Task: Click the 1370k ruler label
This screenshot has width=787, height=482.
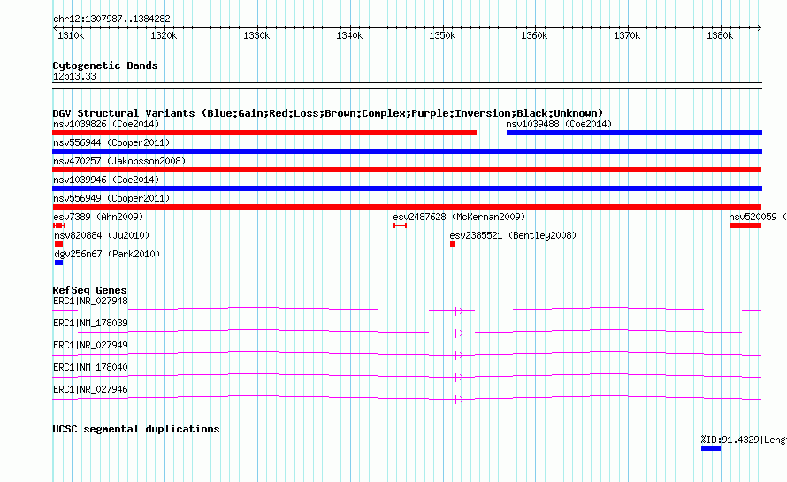Action: (x=627, y=35)
